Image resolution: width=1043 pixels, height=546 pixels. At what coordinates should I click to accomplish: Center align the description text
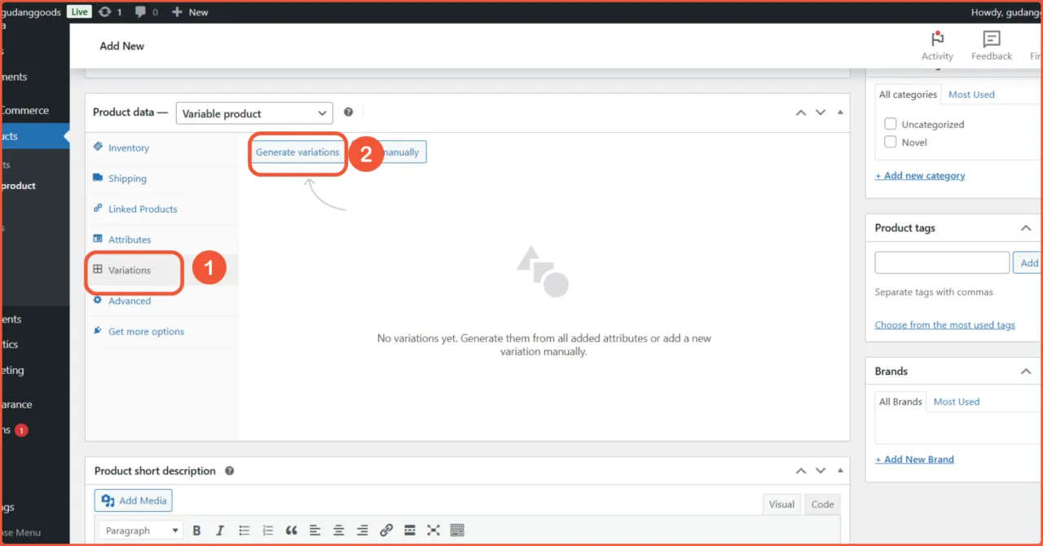coord(339,530)
